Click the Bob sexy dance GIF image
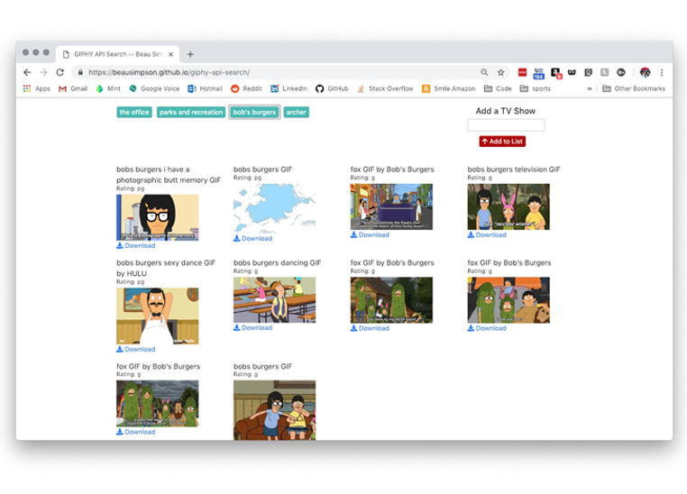The image size is (687, 494). pos(157,316)
